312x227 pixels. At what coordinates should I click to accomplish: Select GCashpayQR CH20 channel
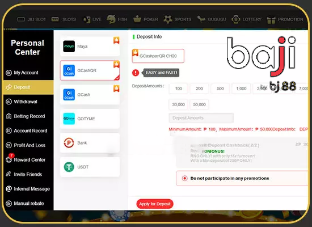pos(158,56)
